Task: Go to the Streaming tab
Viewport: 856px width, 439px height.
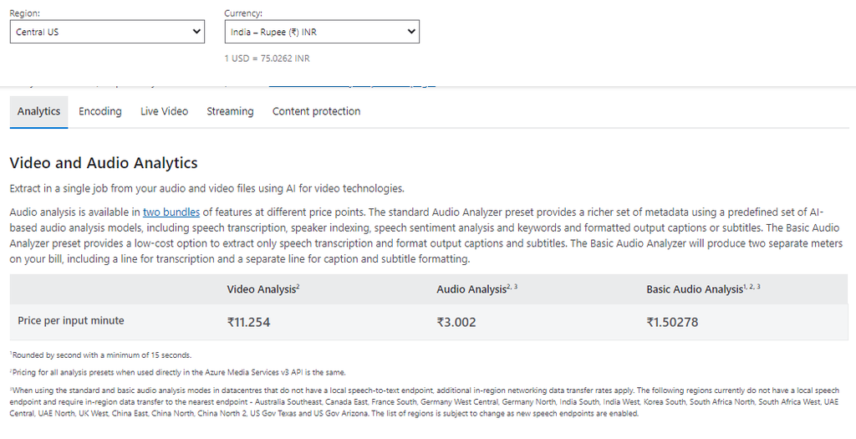Action: [230, 111]
